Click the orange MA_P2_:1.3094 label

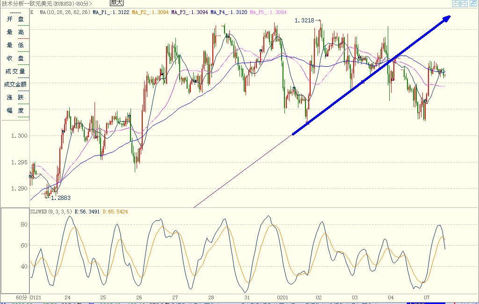pyautogui.click(x=150, y=13)
